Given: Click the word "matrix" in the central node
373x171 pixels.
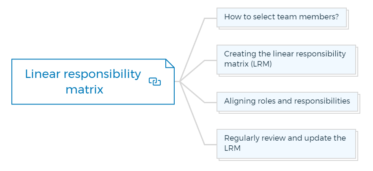Looking at the screenshot, I should point(85,90).
